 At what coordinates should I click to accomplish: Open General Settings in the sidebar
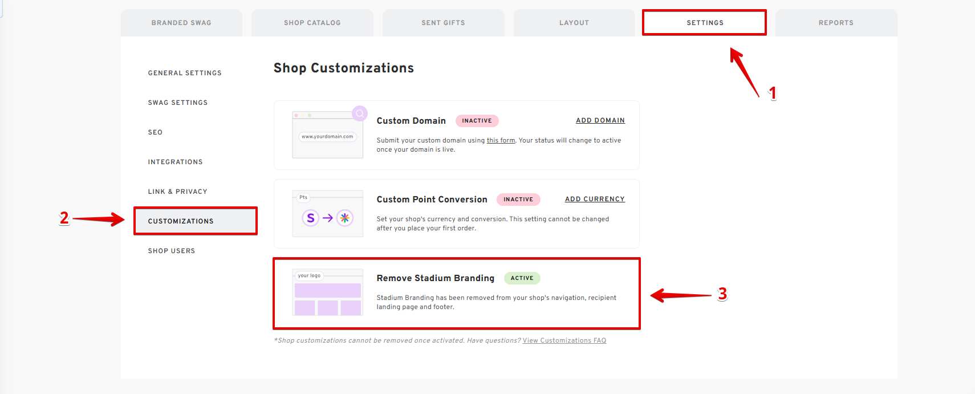185,73
